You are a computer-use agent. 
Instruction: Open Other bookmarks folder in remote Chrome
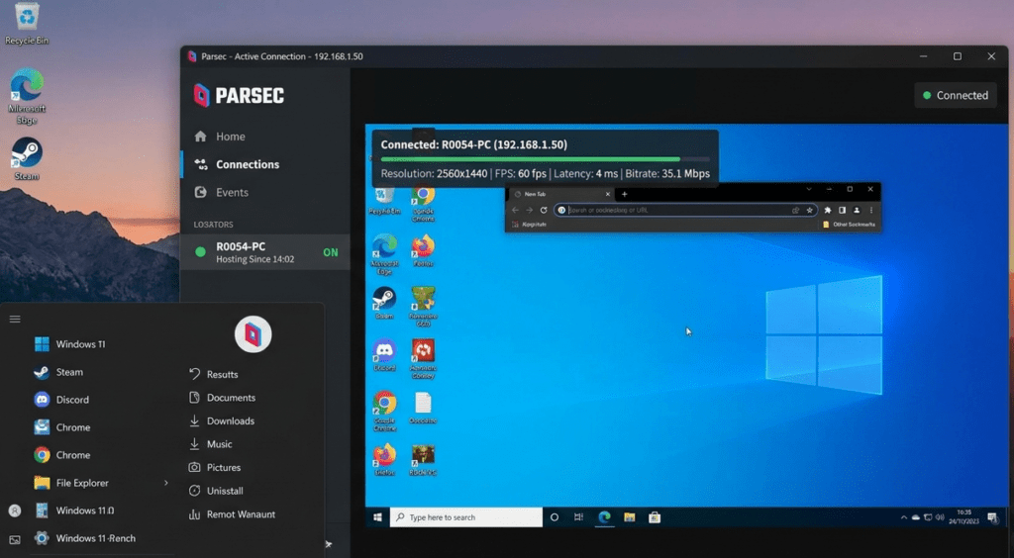click(x=849, y=225)
